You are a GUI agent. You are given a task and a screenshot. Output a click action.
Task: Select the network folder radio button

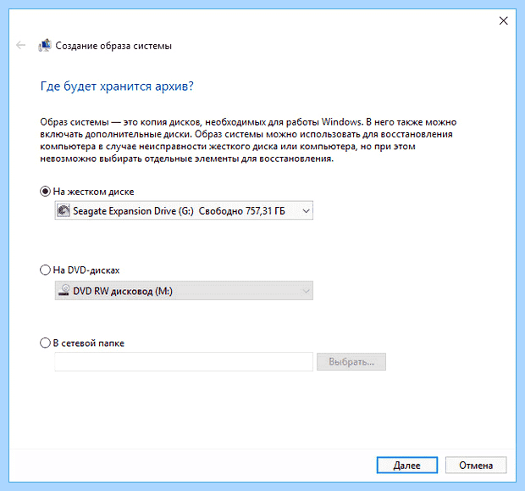[45, 343]
